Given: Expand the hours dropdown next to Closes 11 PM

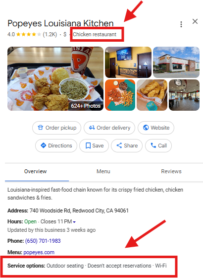Looking at the screenshot, I should pyautogui.click(x=74, y=222).
